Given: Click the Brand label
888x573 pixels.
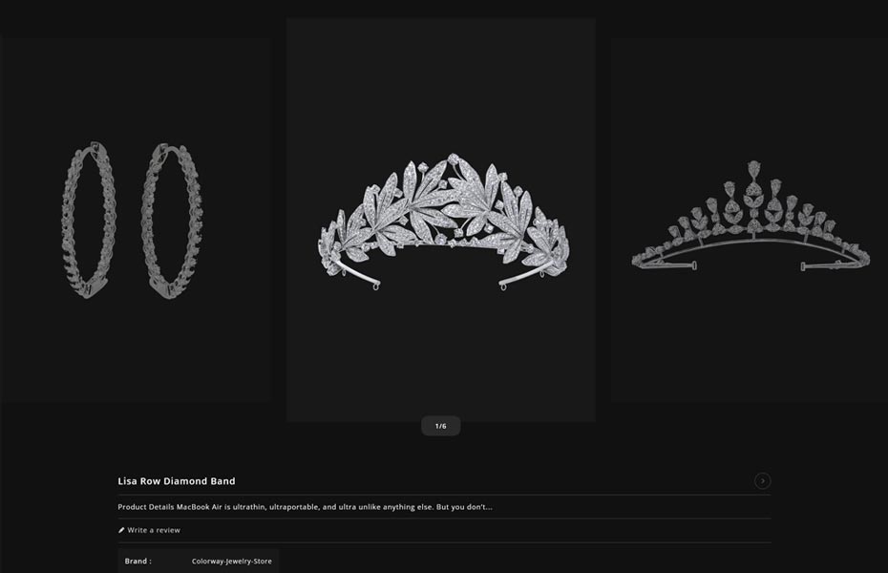Looking at the screenshot, I should [137, 562].
